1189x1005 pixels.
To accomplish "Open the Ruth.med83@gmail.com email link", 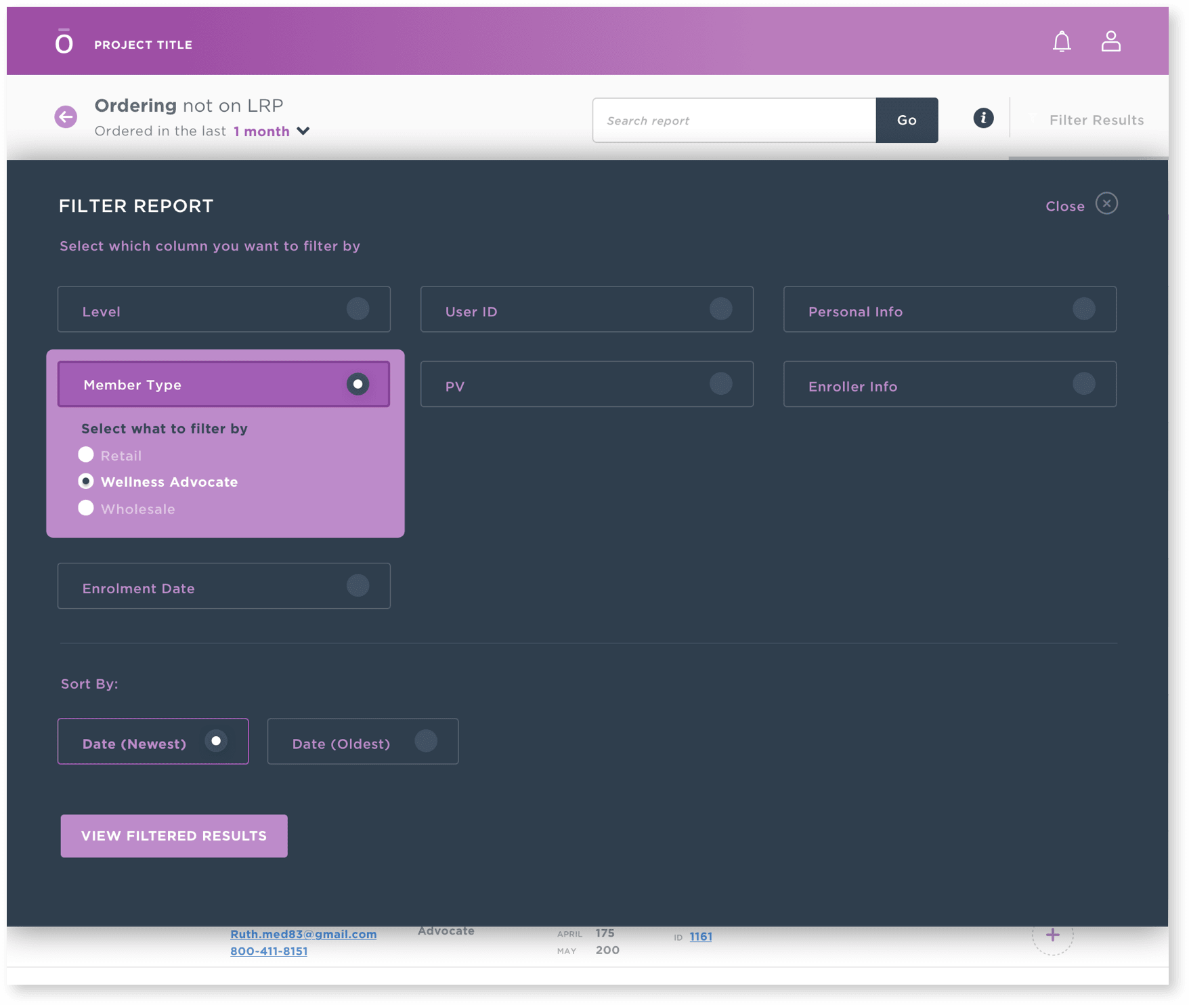I will (303, 934).
